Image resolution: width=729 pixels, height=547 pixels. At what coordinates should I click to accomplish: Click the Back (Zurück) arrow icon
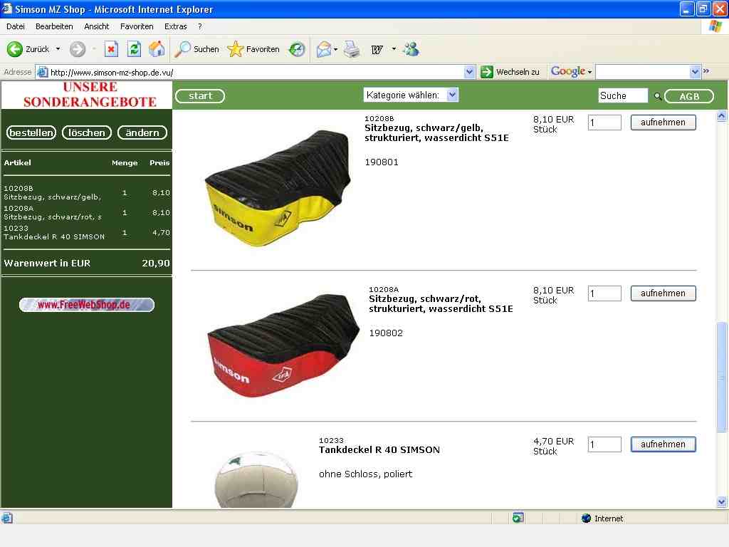tap(14, 49)
